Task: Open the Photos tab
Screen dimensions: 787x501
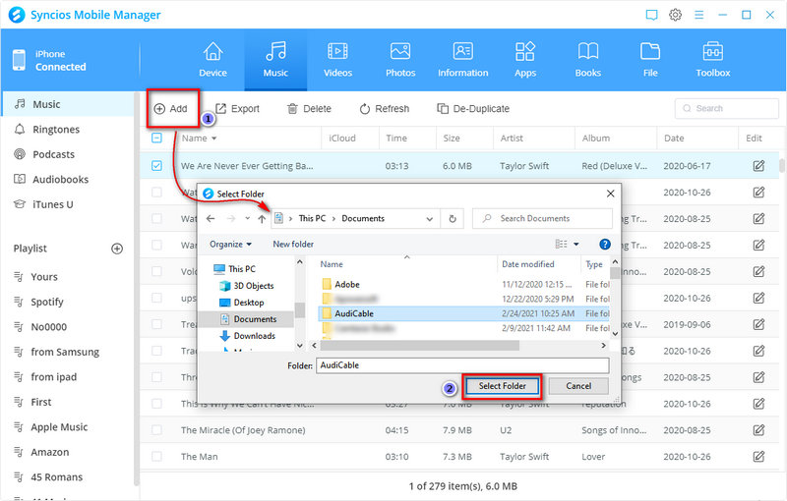Action: tap(400, 60)
